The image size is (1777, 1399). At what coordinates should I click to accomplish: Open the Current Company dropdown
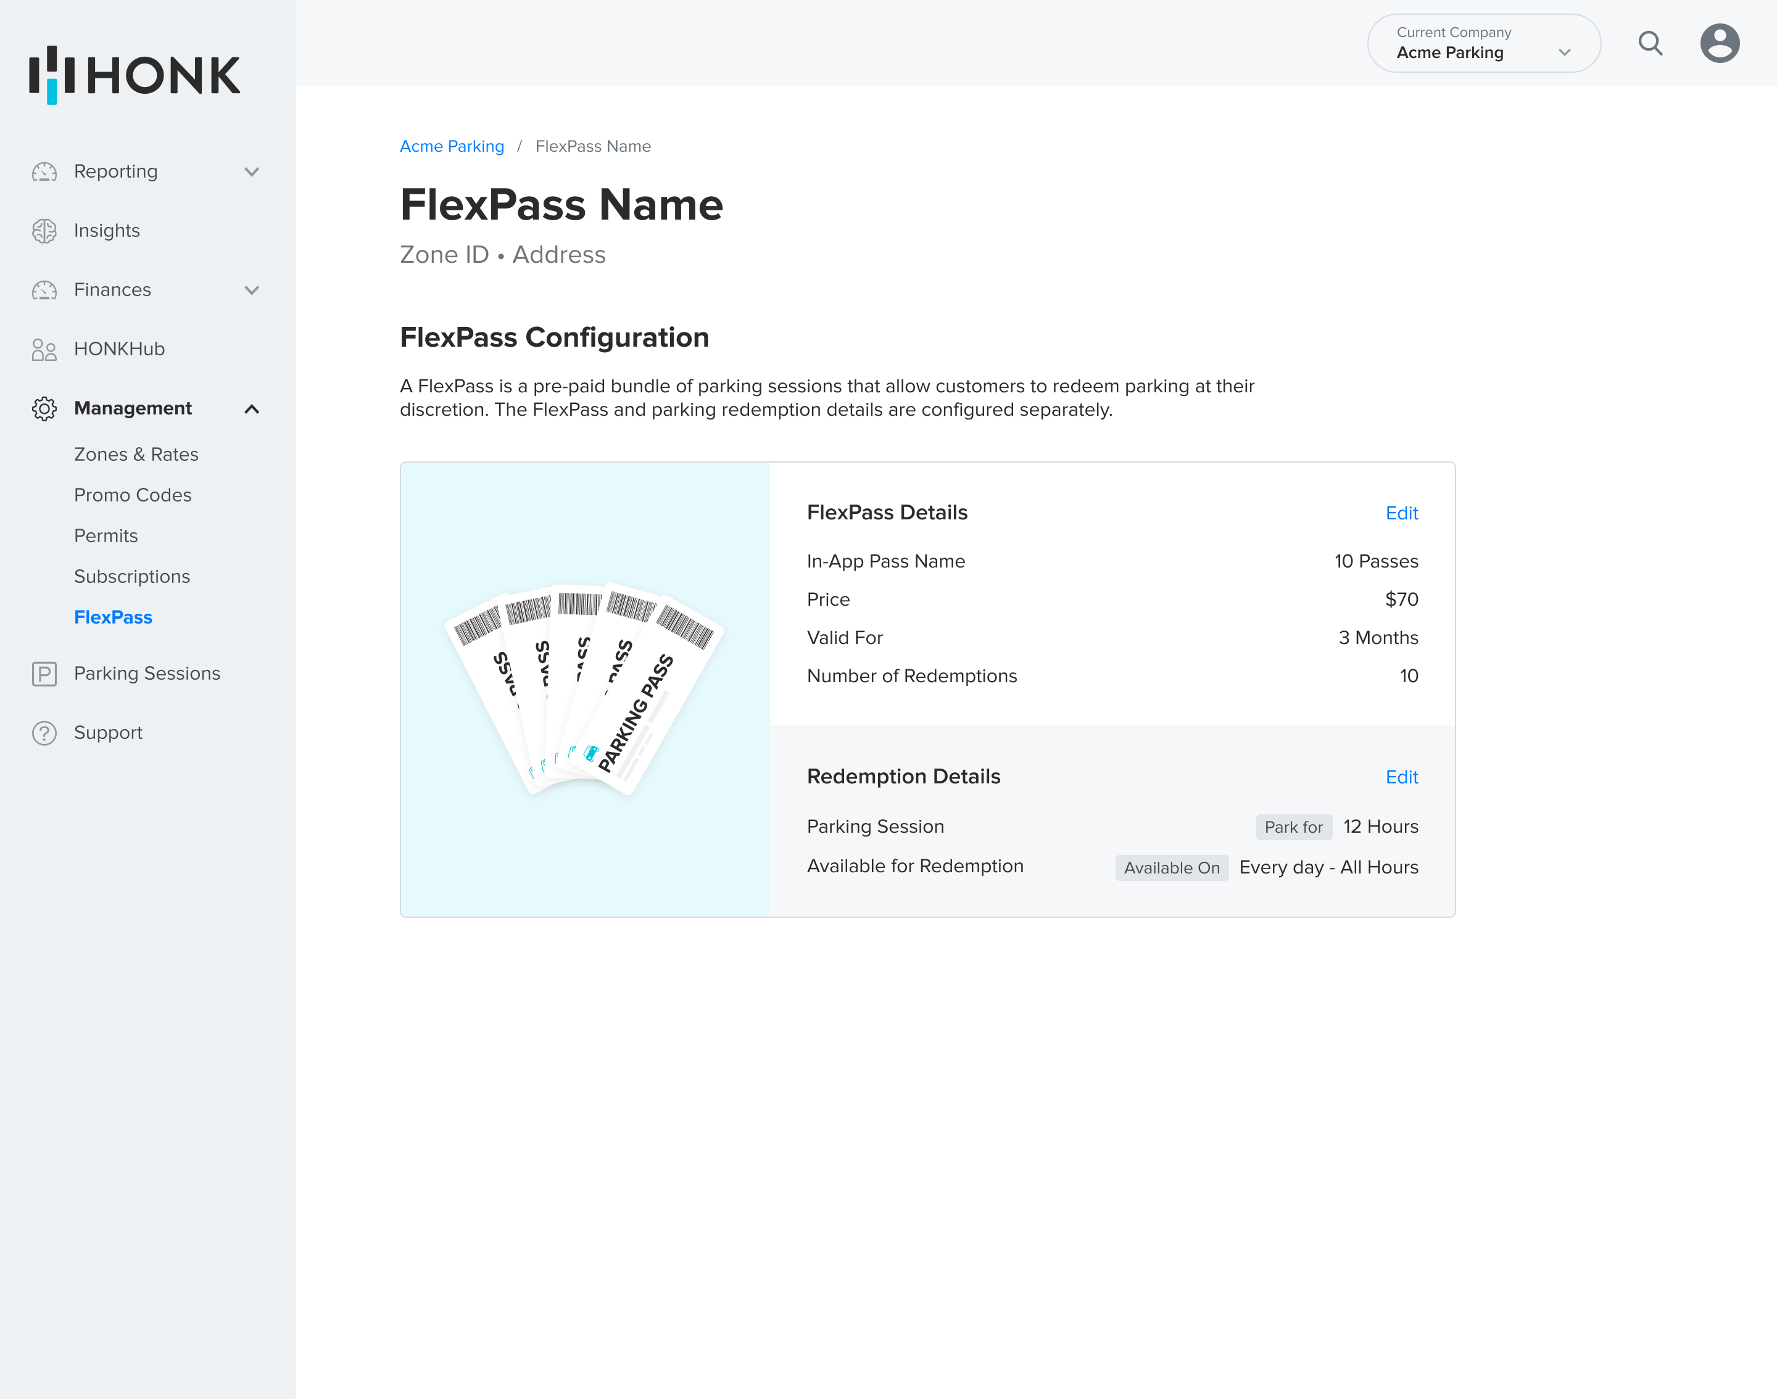1483,43
